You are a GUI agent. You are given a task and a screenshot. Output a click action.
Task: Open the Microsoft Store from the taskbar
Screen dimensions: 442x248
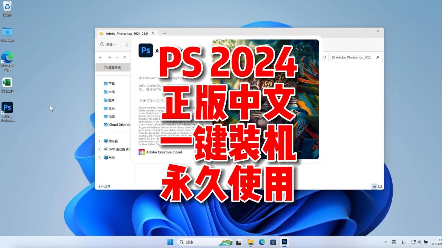point(274,242)
